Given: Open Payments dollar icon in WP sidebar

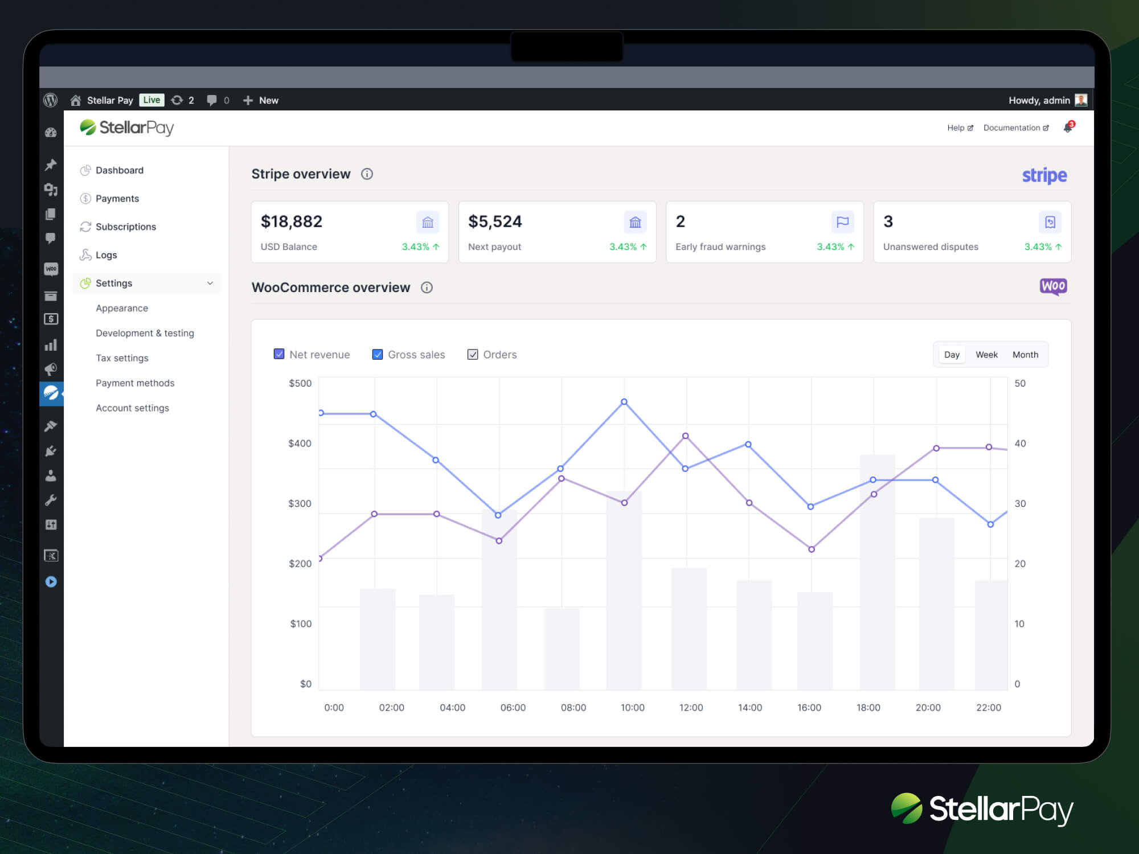Looking at the screenshot, I should coord(51,319).
